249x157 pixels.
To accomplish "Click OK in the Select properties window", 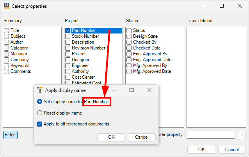I will [x=201, y=150].
